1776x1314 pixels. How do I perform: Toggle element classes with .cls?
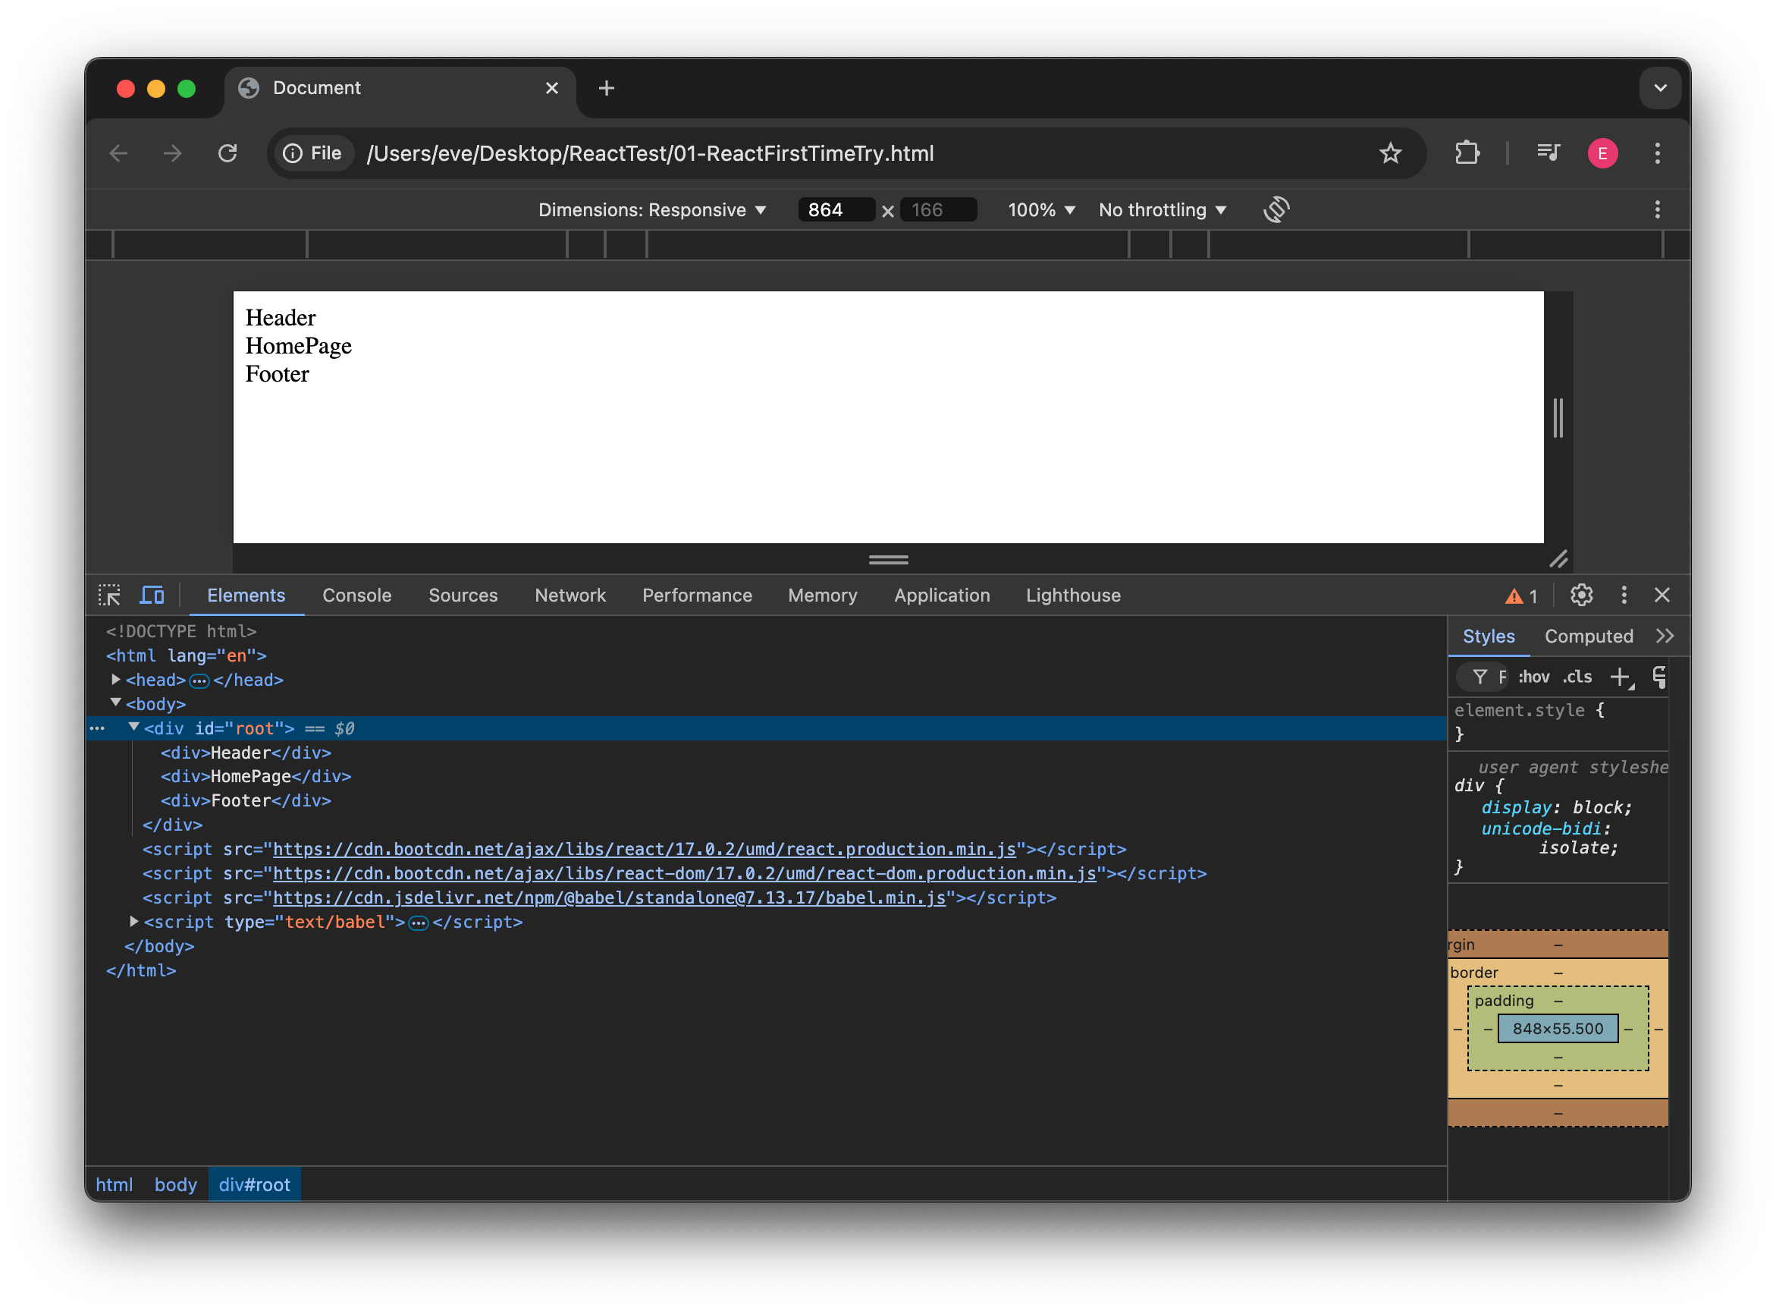coord(1577,677)
